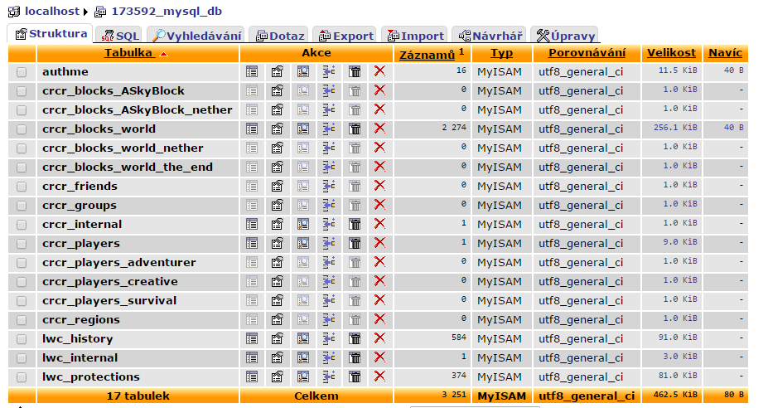Empty the lwc_internal table via trash icon

pyautogui.click(x=355, y=358)
